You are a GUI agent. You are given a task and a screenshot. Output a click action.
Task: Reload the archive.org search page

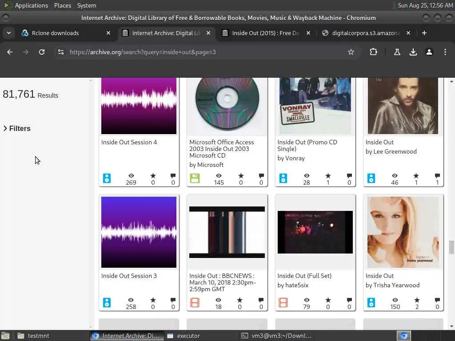(42, 52)
